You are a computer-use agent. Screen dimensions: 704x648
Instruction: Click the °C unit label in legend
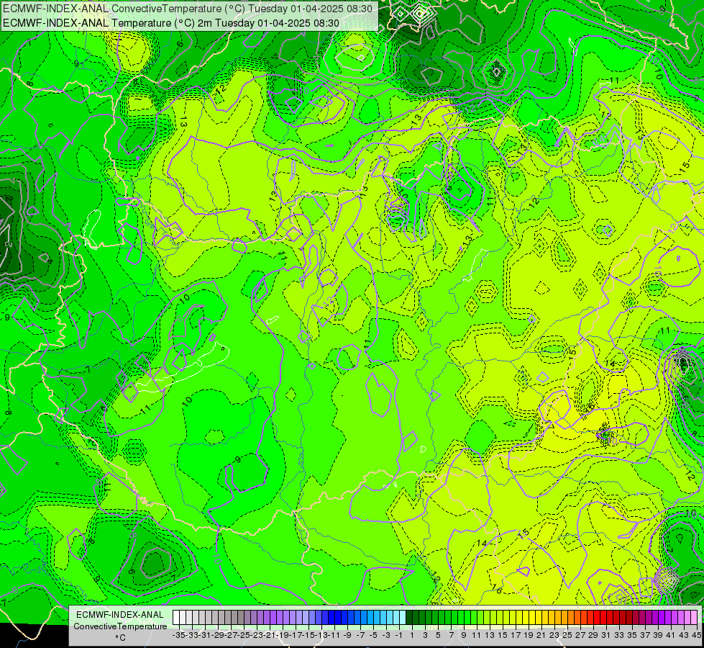pyautogui.click(x=120, y=638)
